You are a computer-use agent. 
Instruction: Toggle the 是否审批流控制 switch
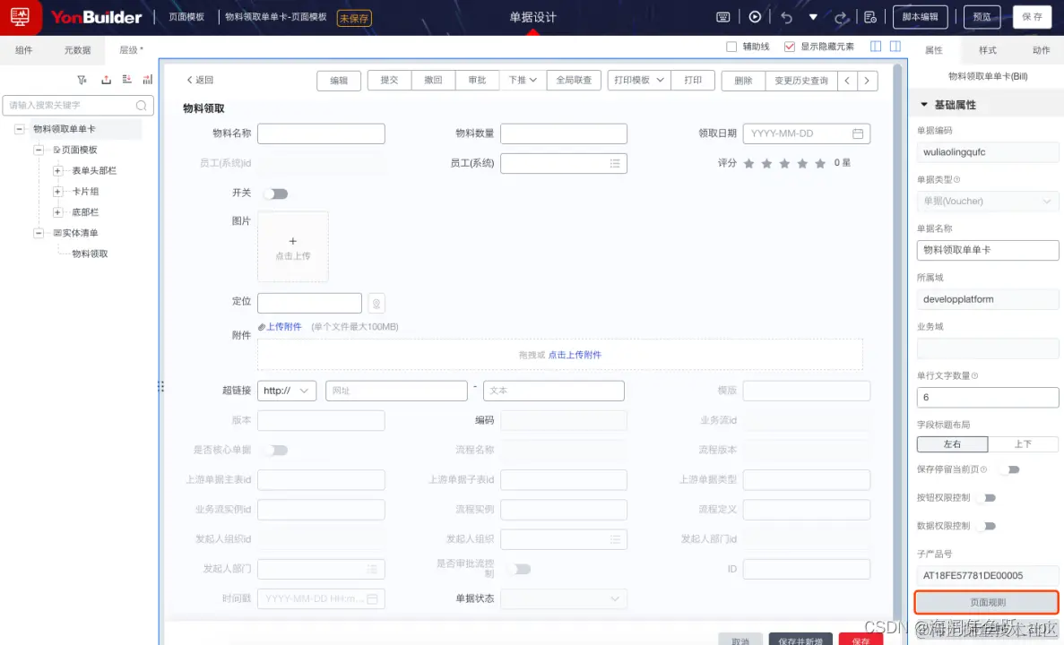(x=519, y=569)
